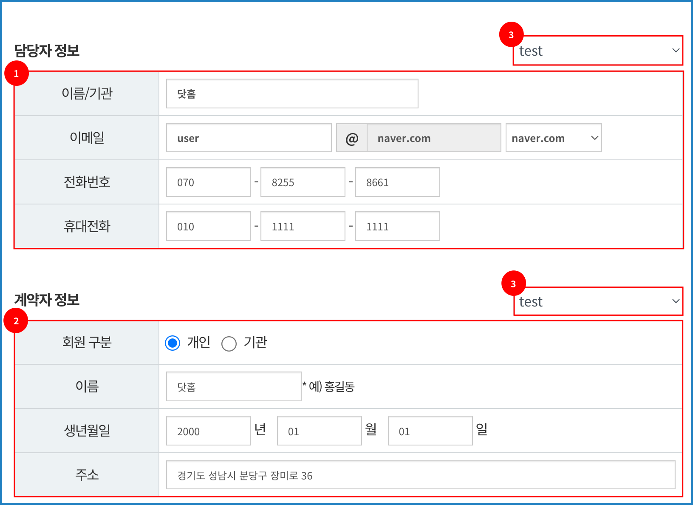The image size is (693, 505).
Task: Expand the naver.com email domain dropdown
Action: click(553, 138)
